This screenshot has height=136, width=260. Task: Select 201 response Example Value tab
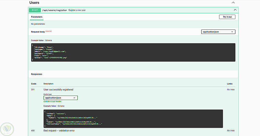[50, 106]
